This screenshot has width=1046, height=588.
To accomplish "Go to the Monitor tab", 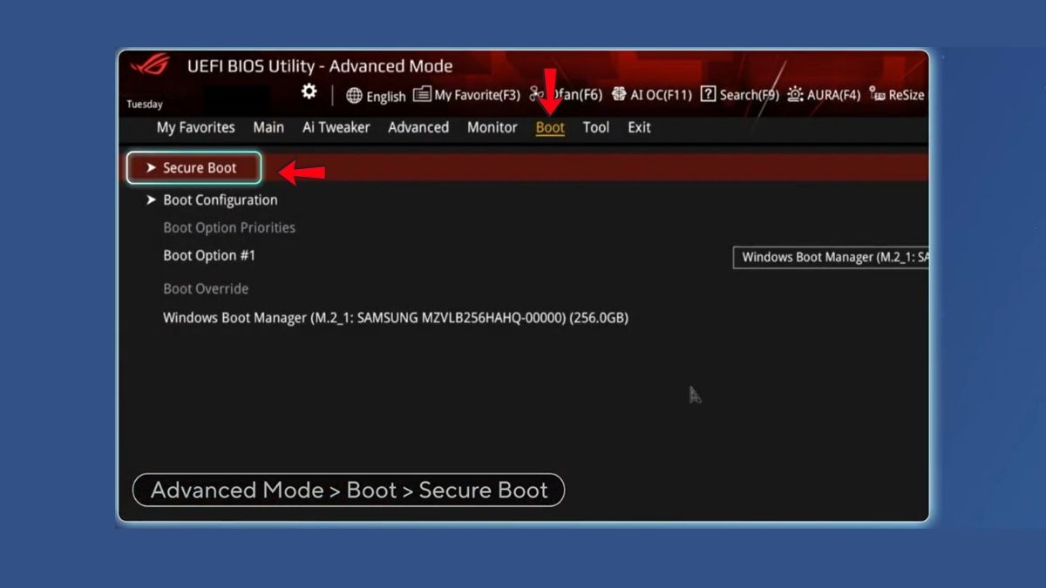I will click(492, 127).
